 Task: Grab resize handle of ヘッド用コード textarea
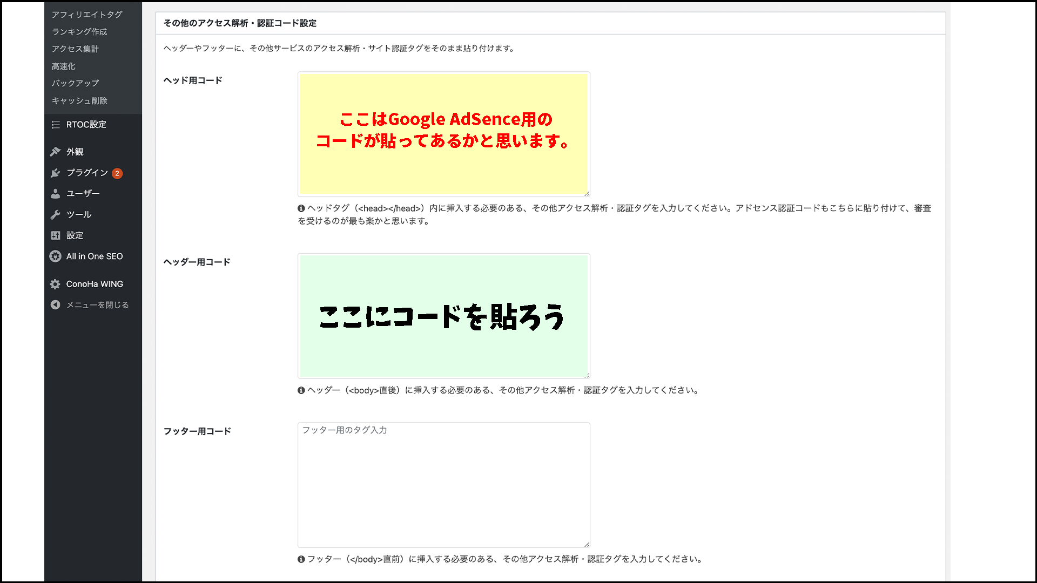click(x=587, y=193)
